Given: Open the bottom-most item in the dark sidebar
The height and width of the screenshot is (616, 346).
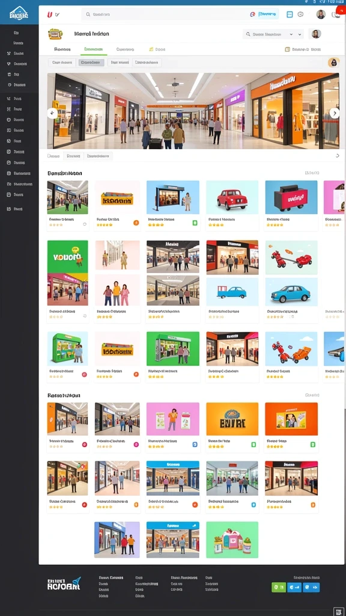Looking at the screenshot, I should [x=15, y=209].
